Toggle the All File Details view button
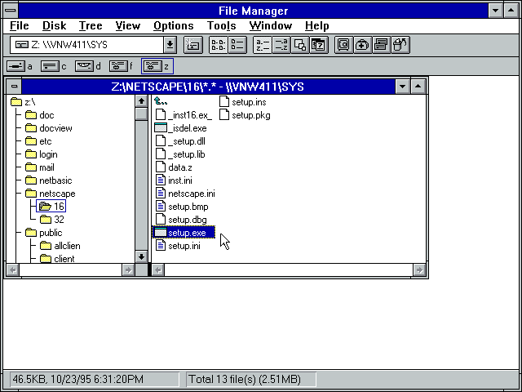The image size is (522, 392). 237,45
